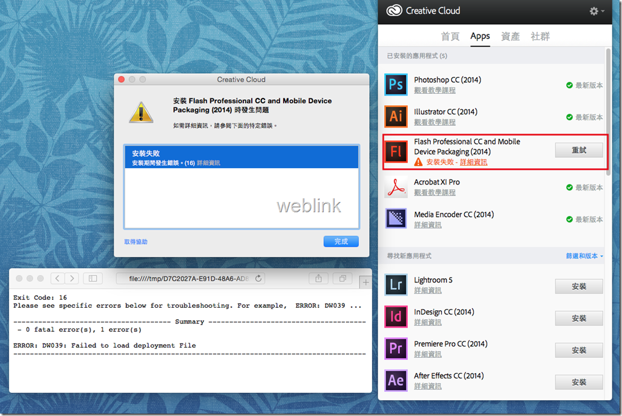622x416 pixels.
Task: Install Lightroom 5 with 安裝 button
Action: click(579, 287)
